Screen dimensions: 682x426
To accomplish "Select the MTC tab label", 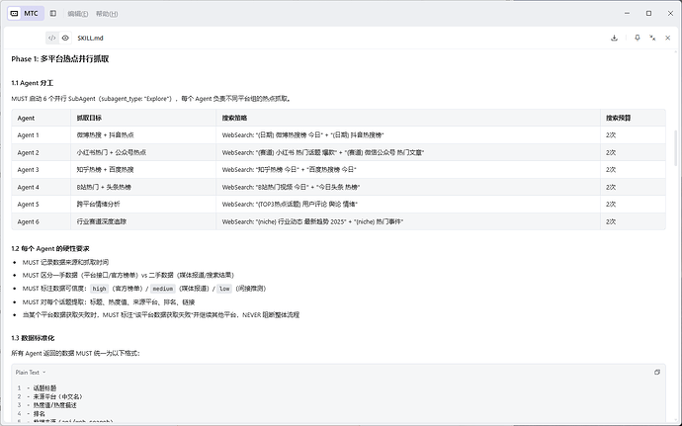I will 31,14.
